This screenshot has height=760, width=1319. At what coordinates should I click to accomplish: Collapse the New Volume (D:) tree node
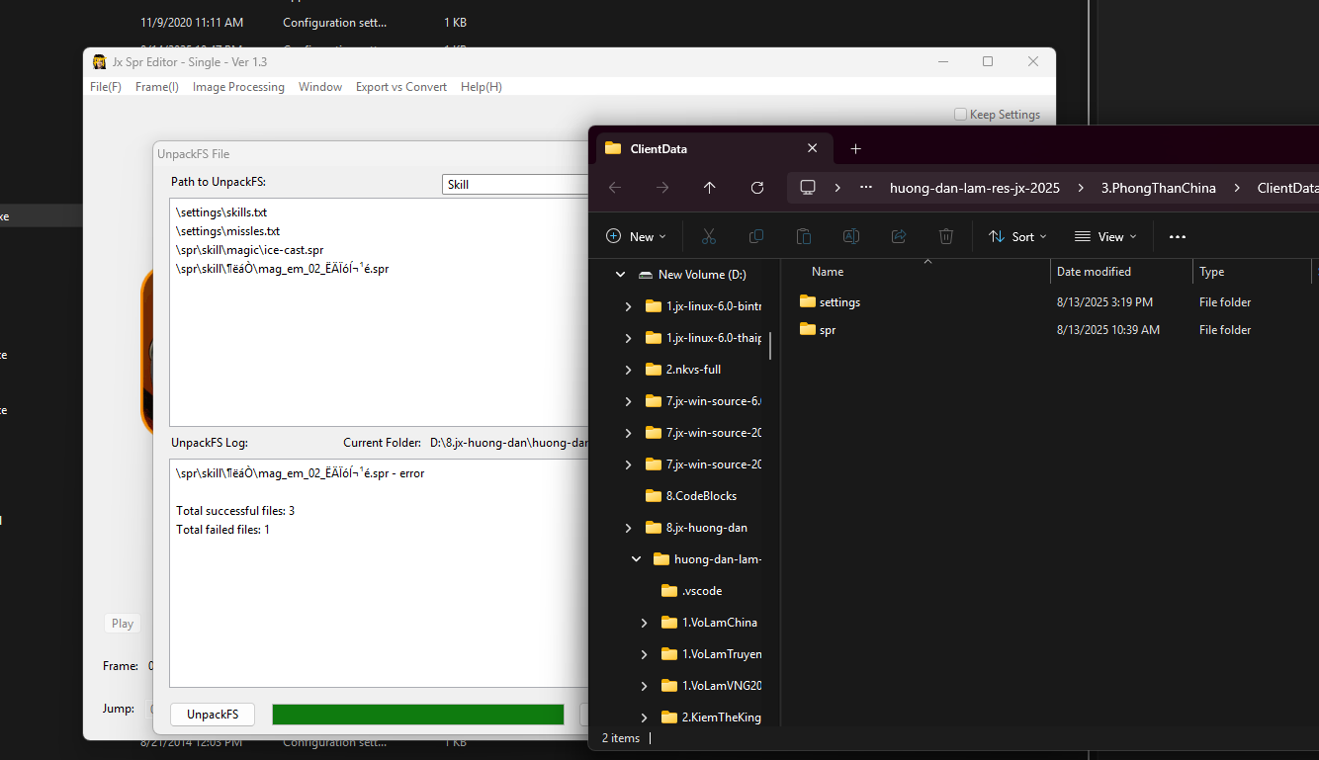tap(620, 275)
